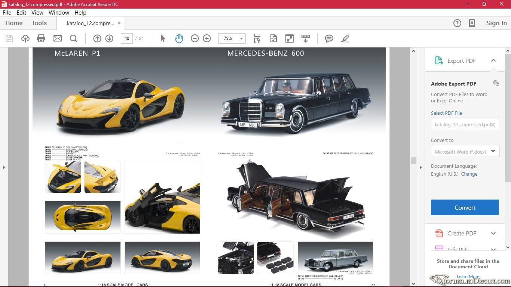511x287 pixels.
Task: Click the copy icon beside Adobe Export PDF
Action: [x=496, y=83]
